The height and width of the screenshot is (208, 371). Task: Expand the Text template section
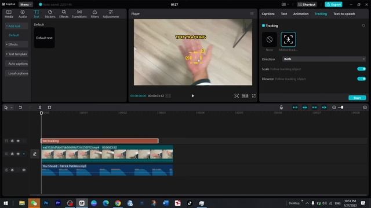tap(17, 54)
